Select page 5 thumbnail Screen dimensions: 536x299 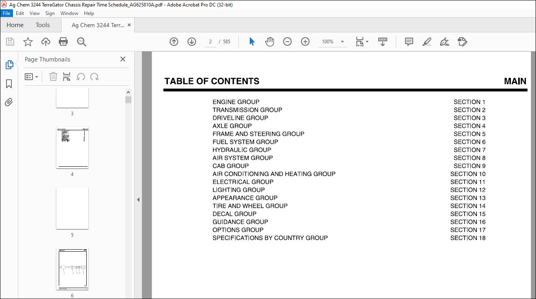pyautogui.click(x=72, y=208)
